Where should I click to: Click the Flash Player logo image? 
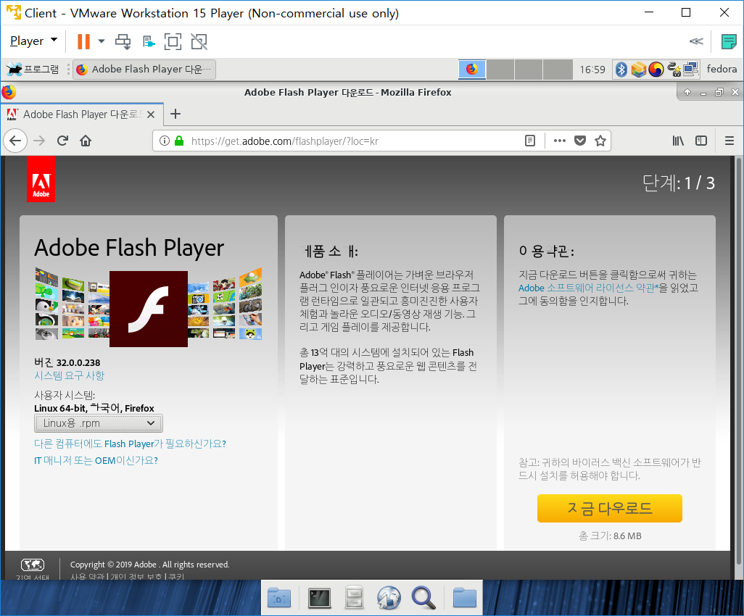(x=149, y=309)
